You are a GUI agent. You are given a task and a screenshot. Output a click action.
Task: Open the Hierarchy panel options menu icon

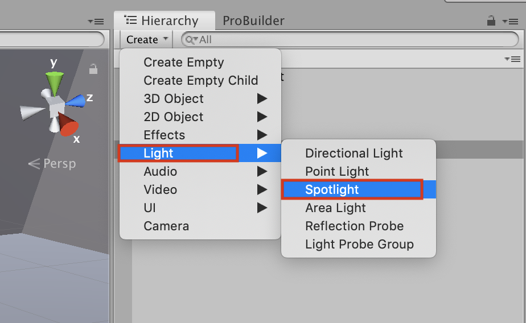(x=511, y=22)
